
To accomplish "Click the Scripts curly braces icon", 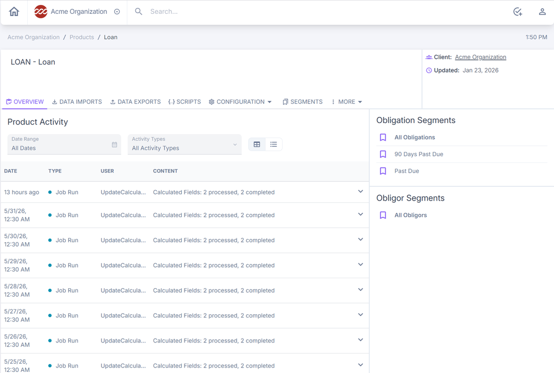I will (171, 102).
